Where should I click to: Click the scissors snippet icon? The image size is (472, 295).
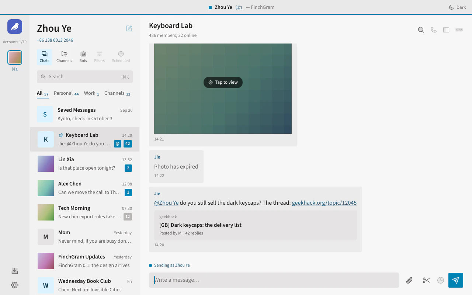(426, 280)
